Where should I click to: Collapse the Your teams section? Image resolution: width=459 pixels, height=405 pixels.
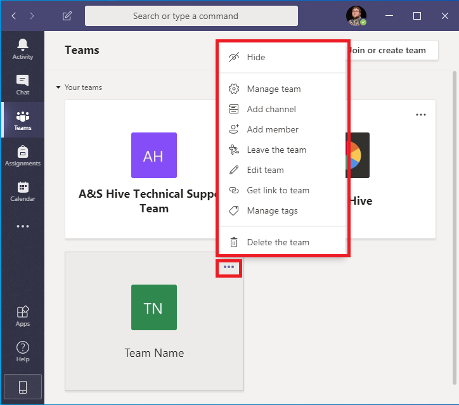tap(58, 87)
